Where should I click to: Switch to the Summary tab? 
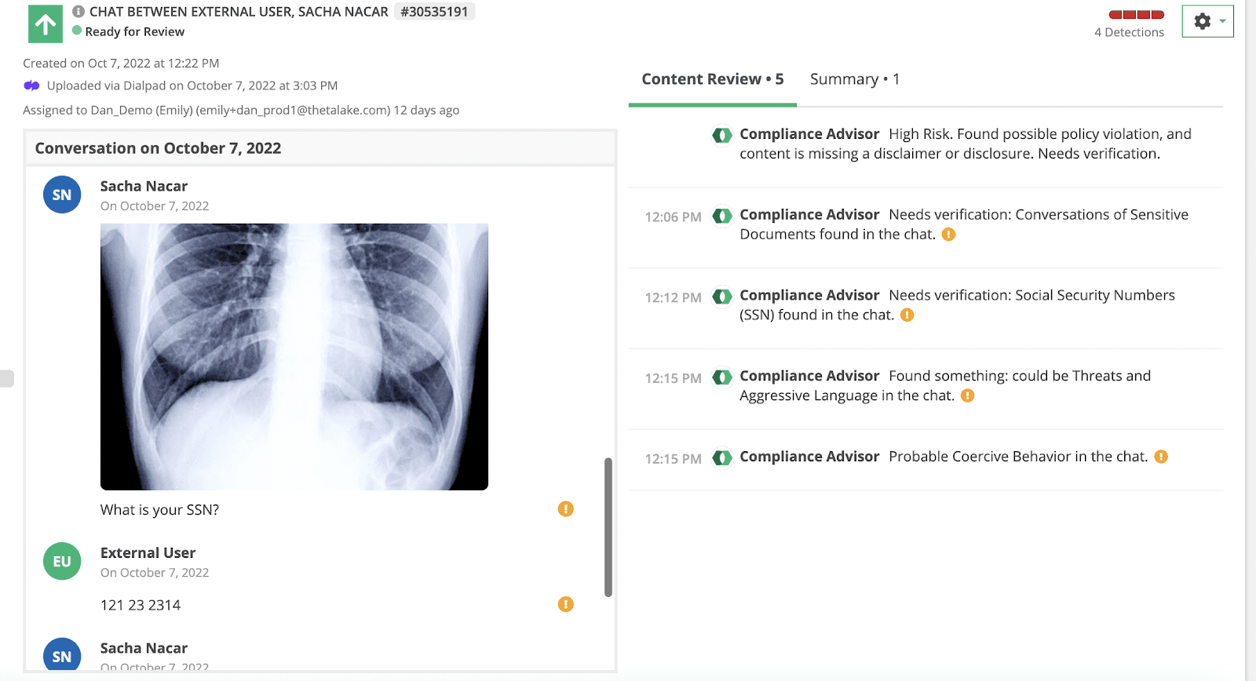854,79
